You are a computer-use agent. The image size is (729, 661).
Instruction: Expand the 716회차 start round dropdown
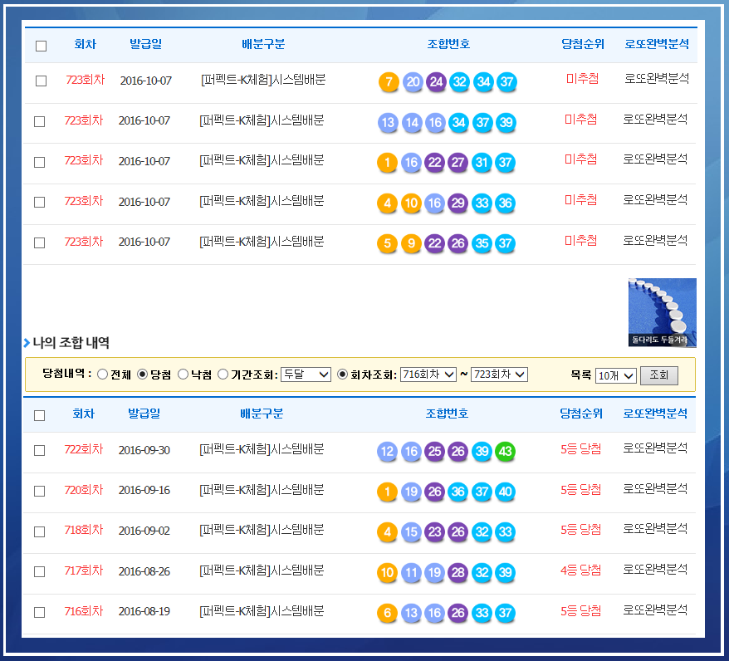pos(428,375)
